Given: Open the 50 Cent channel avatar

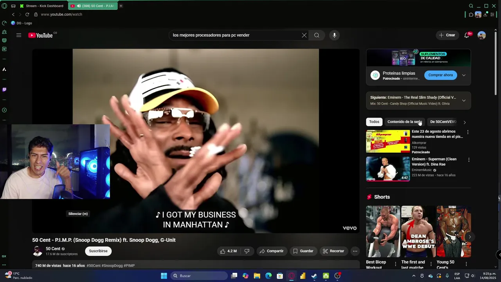Looking at the screenshot, I should pyautogui.click(x=38, y=251).
